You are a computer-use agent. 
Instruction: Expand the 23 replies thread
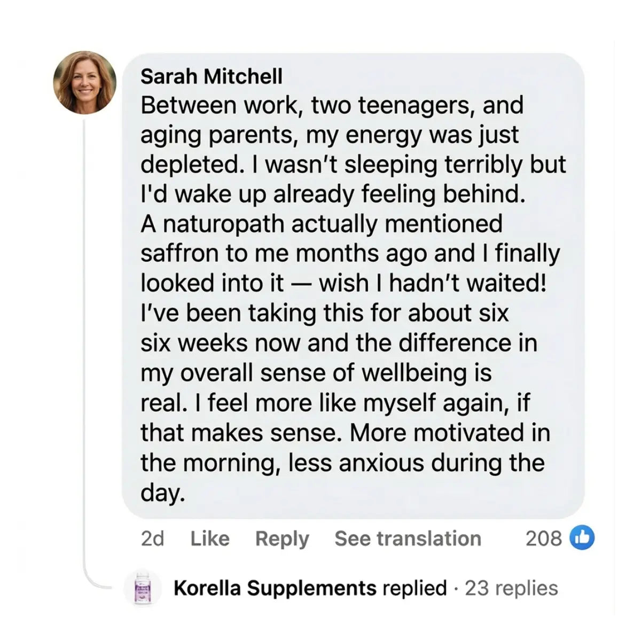point(511,588)
